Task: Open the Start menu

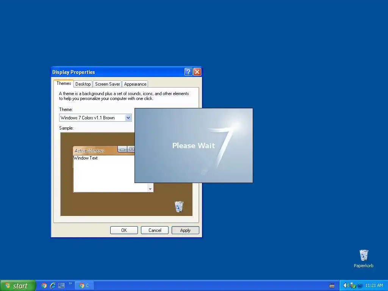Action: [18, 286]
